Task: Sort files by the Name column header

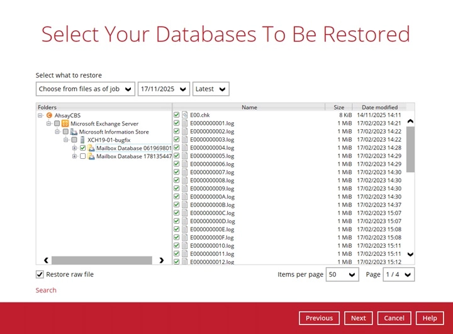Action: point(249,108)
